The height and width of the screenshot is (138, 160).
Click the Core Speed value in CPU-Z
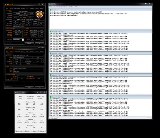pos(18,31)
